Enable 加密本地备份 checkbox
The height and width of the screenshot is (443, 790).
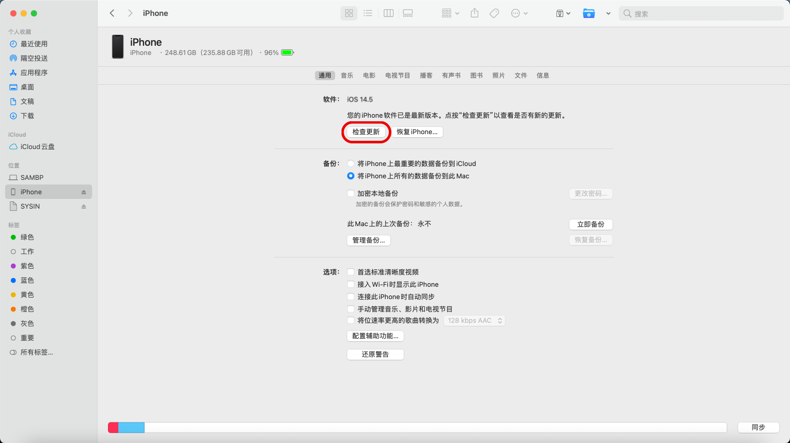[x=351, y=193]
